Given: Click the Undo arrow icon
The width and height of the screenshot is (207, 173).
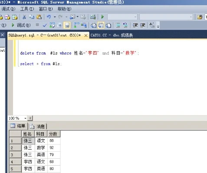Looking at the screenshot, I should (x=49, y=17).
